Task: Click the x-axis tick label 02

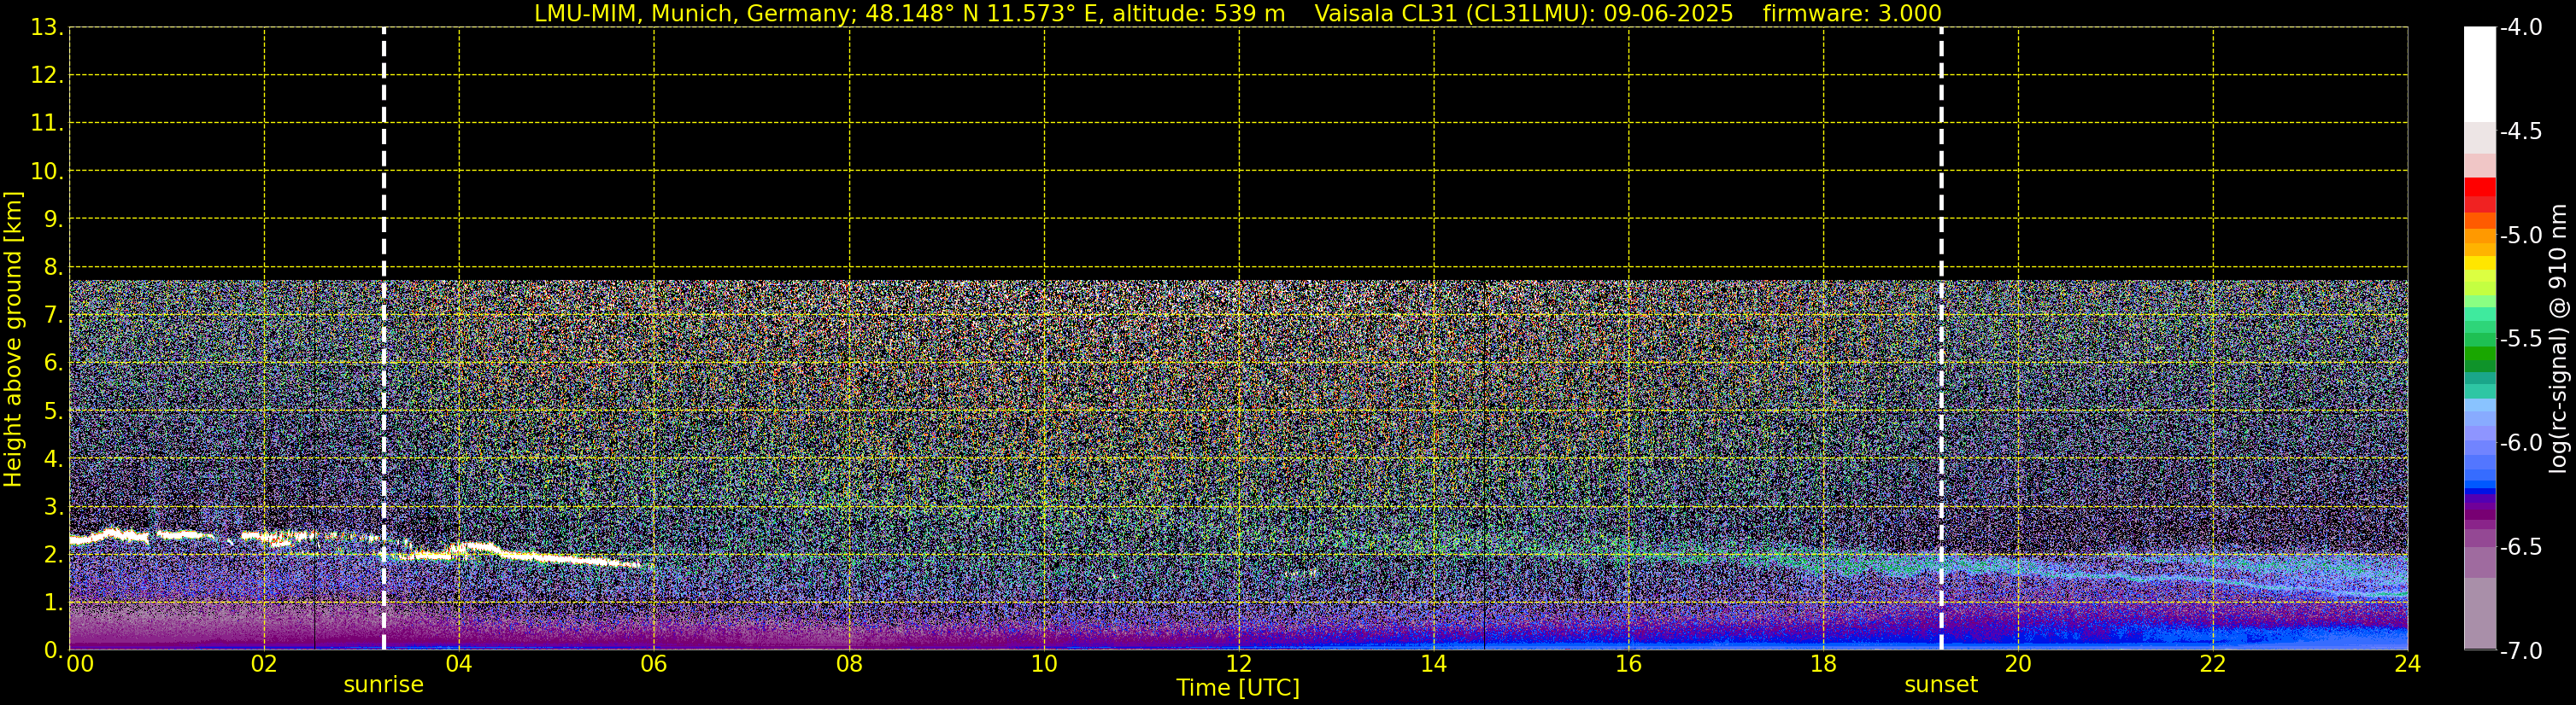Action: pyautogui.click(x=264, y=664)
